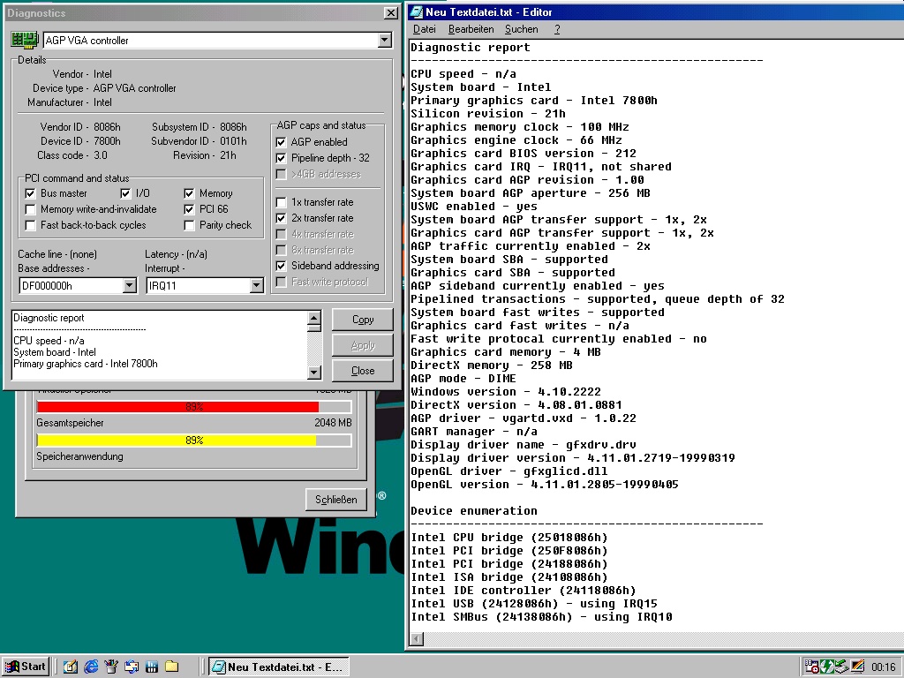Screen dimensions: 904x678
Task: Click inside the AGP VGA controller field
Action: [210, 40]
